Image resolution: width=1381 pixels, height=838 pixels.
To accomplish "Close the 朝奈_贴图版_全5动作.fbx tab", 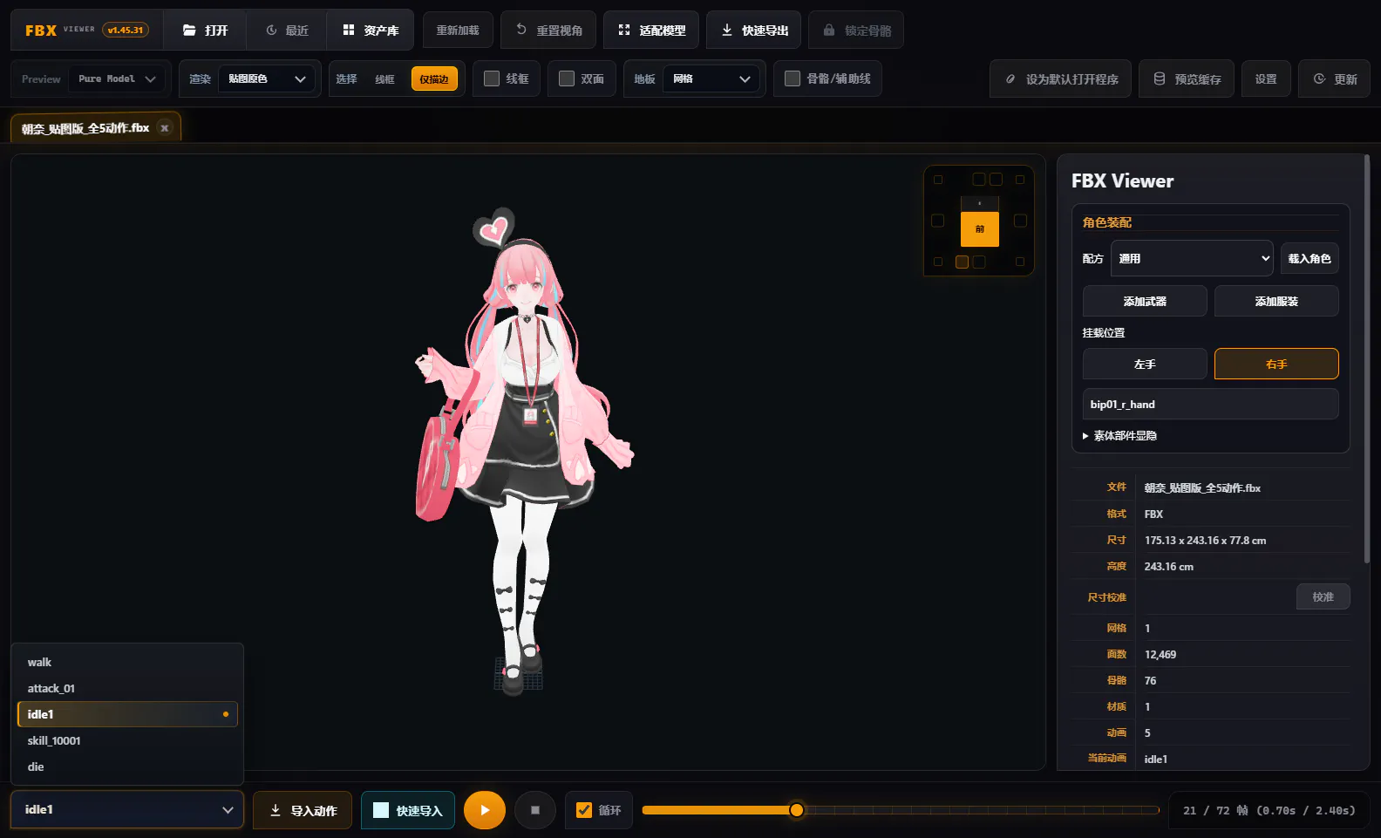I will click(164, 128).
